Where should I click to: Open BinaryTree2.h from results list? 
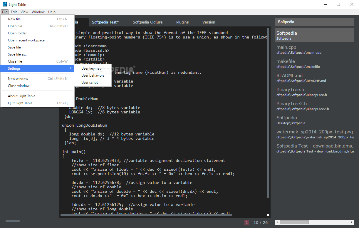[315, 106]
